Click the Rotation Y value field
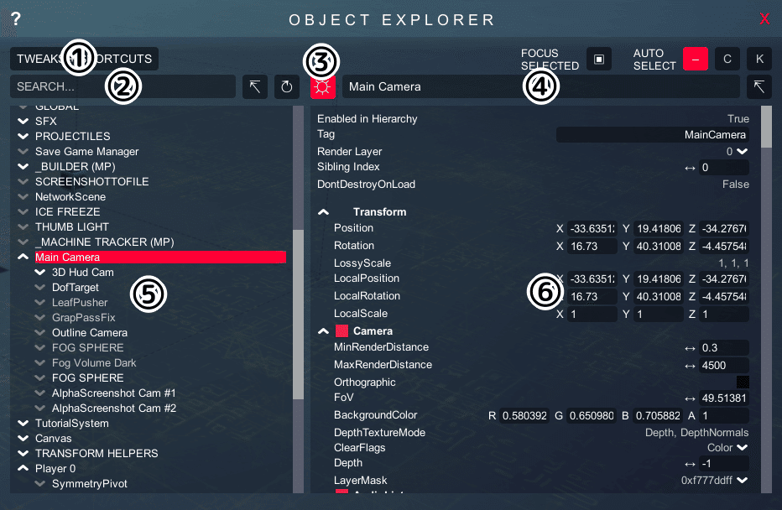The height and width of the screenshot is (510, 782). pos(659,247)
